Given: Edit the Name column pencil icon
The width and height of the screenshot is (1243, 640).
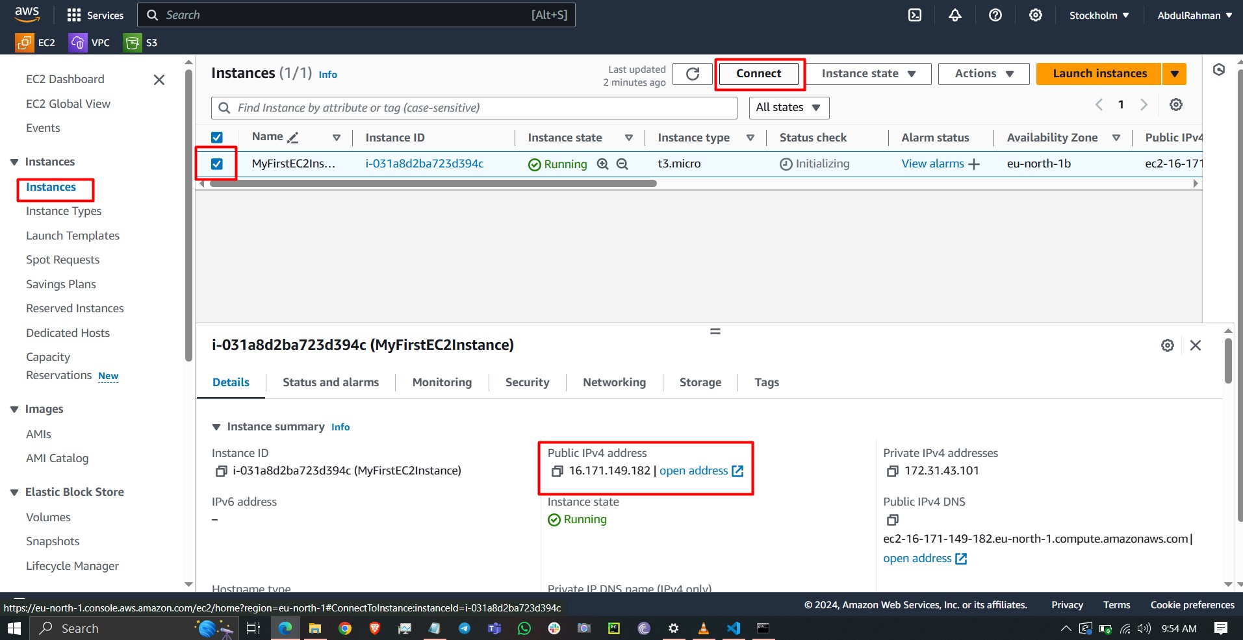Looking at the screenshot, I should (293, 138).
